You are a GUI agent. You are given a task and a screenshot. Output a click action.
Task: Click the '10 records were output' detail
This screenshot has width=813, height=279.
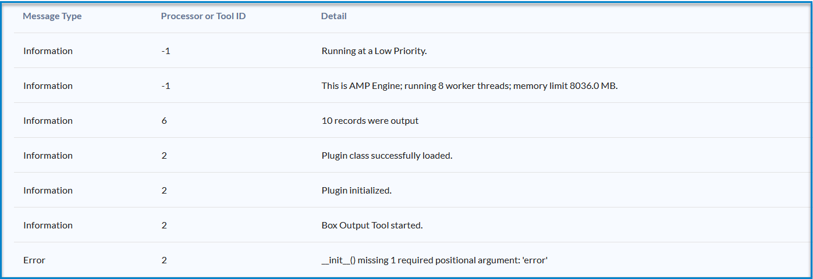(x=370, y=121)
